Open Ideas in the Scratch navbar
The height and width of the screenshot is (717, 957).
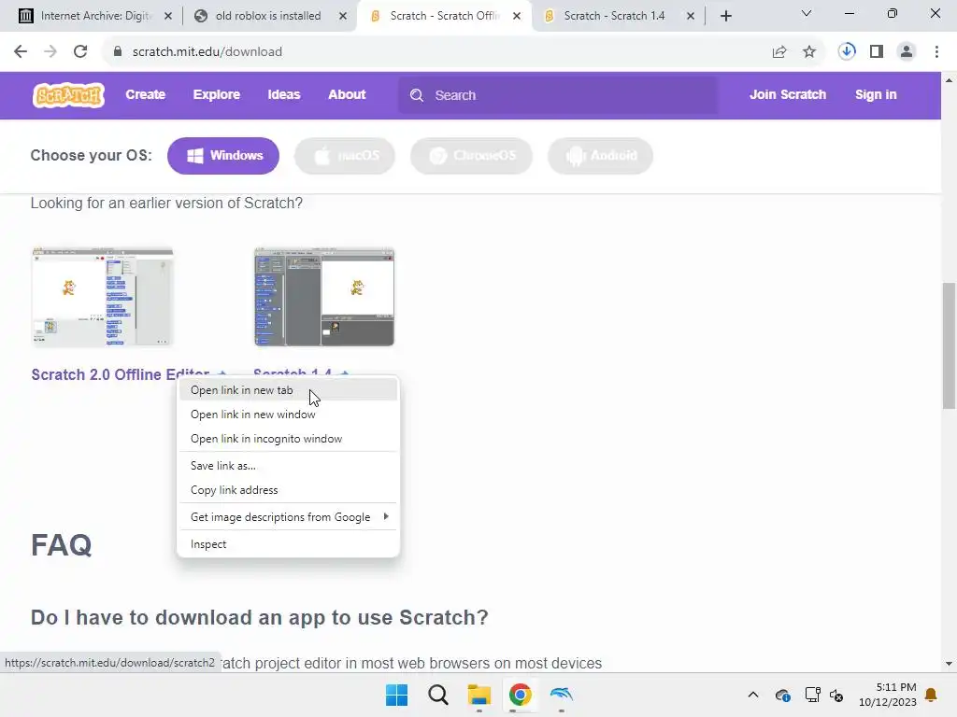point(284,94)
